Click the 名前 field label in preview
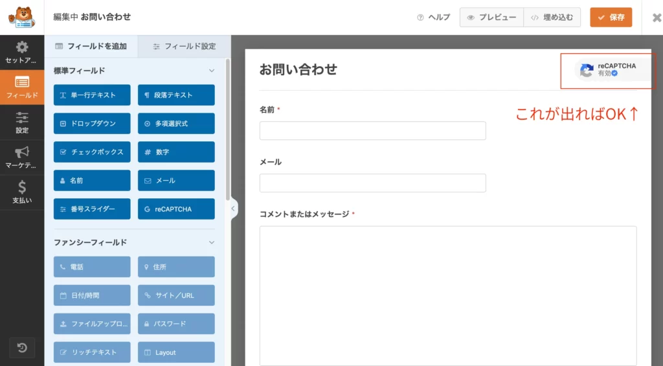The image size is (663, 366). 267,109
